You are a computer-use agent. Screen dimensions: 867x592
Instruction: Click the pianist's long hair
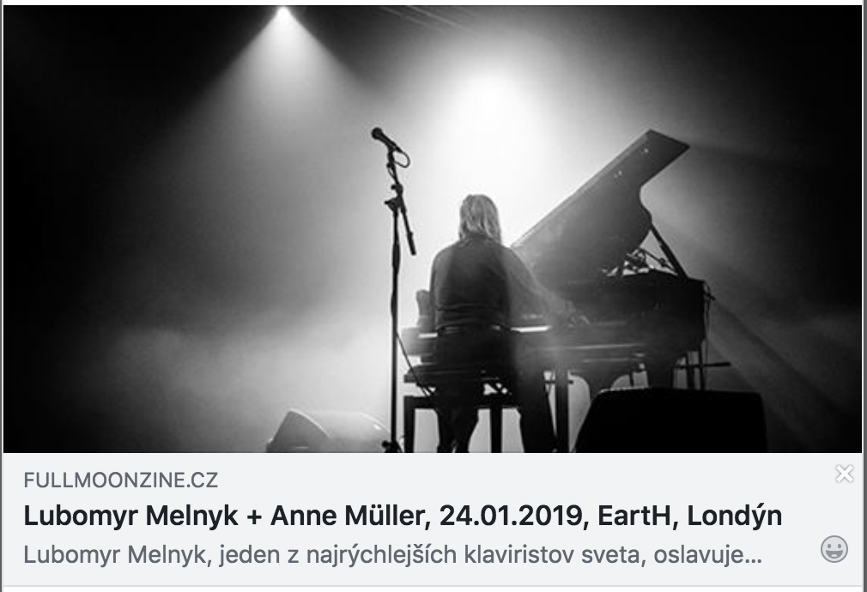click(x=479, y=217)
